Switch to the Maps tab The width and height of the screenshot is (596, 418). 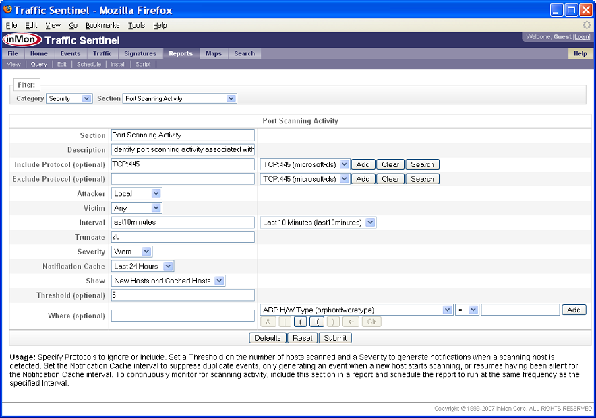point(214,53)
